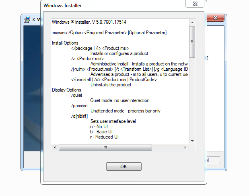
Task: Click 'Uninstalls the product' text
Action: coord(111,85)
